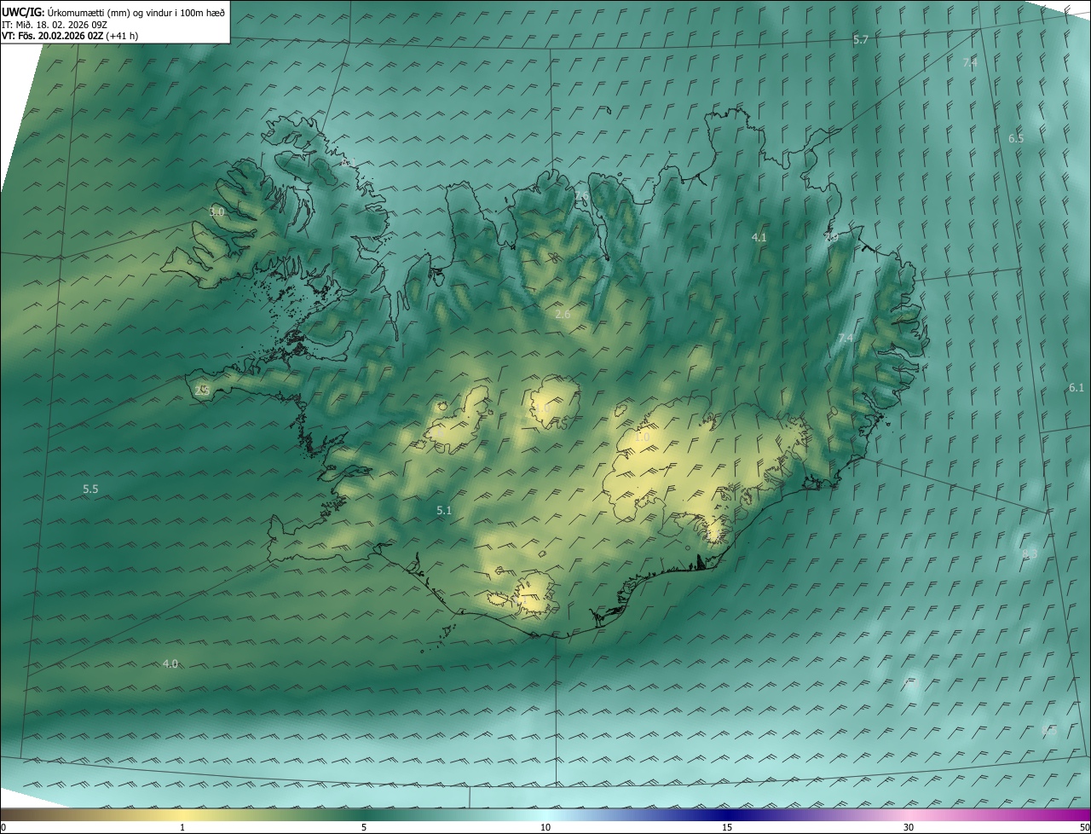
Task: Click the '3.0' value over the Westfjords
Action: 216,211
